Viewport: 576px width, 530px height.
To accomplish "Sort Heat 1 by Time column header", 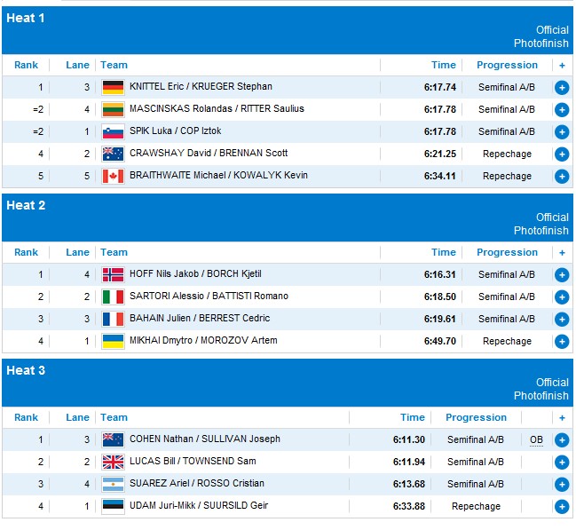I will [x=443, y=65].
